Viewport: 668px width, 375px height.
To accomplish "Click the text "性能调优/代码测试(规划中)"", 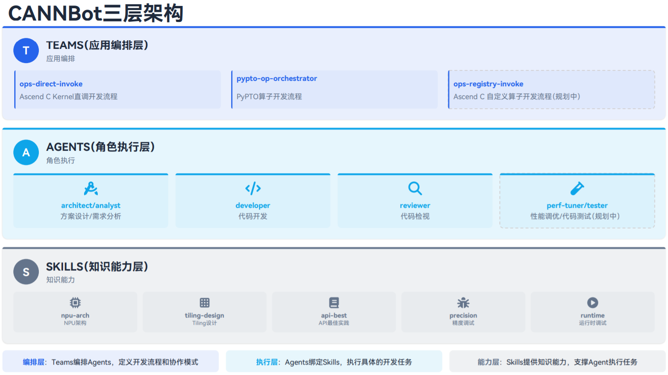I will [575, 216].
